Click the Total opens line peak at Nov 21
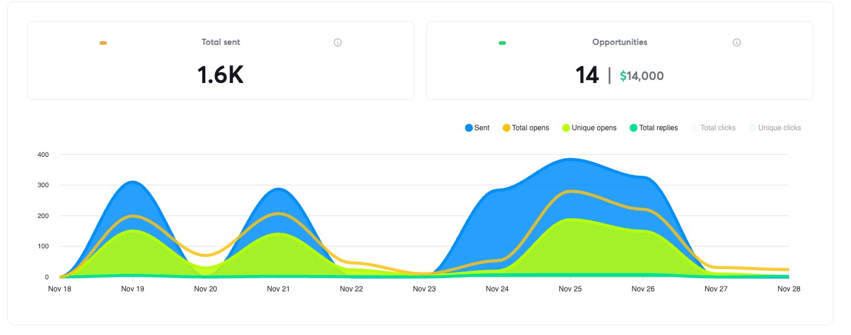The image size is (851, 335). coord(278,214)
